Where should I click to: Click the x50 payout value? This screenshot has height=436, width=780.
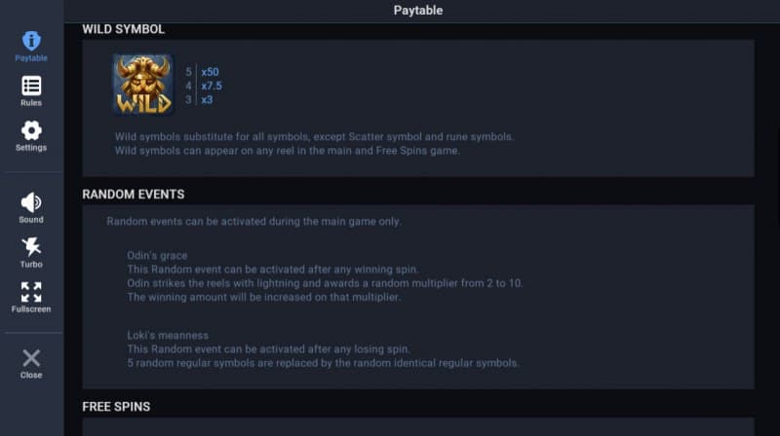click(x=210, y=72)
